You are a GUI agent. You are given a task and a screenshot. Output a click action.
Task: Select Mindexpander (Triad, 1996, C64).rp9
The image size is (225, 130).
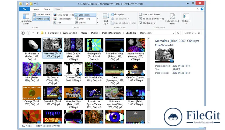coord(94,49)
